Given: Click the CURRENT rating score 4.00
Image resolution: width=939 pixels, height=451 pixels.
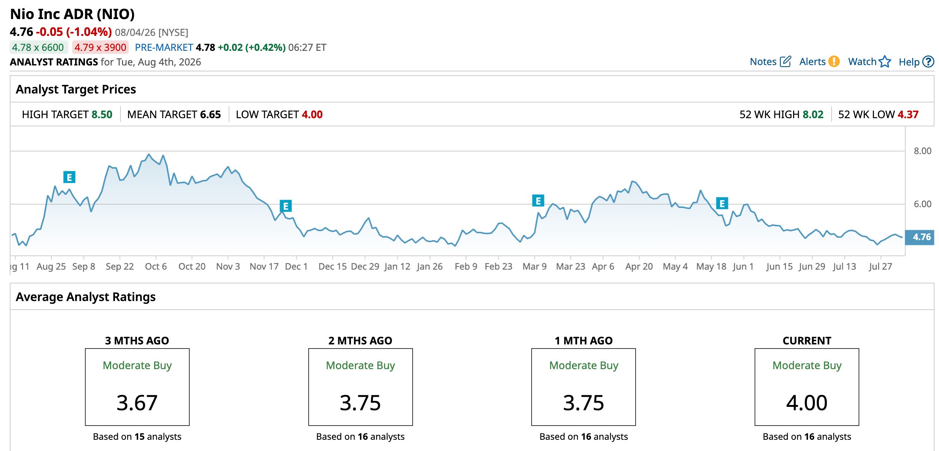Looking at the screenshot, I should click(x=807, y=403).
